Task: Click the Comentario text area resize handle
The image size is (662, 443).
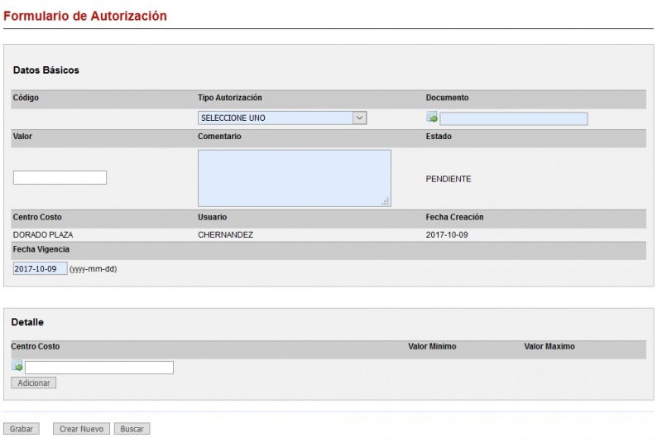Action: coord(386,201)
